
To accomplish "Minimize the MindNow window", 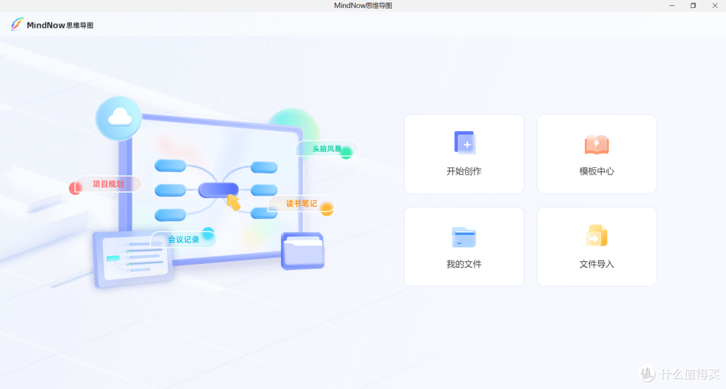I will click(x=672, y=5).
